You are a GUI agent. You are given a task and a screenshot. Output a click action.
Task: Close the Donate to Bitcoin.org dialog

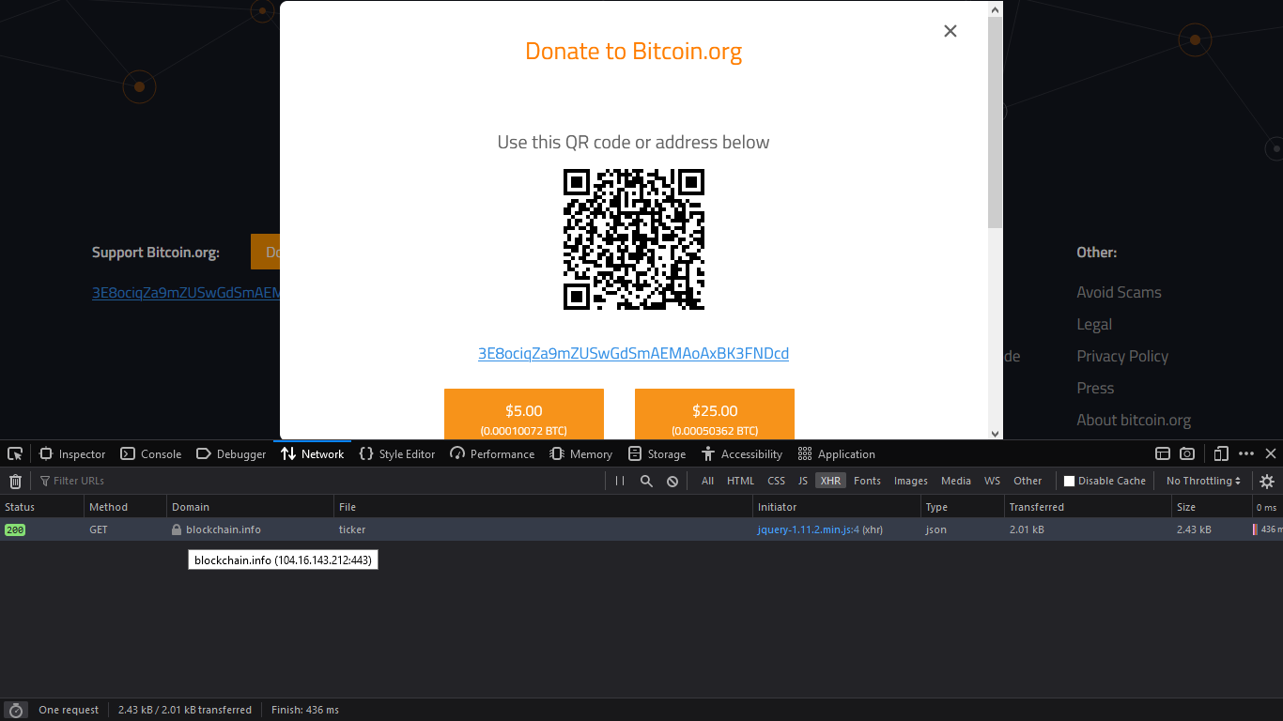pyautogui.click(x=951, y=31)
